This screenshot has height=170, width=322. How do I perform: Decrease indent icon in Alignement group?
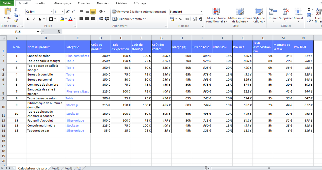(x=101, y=19)
